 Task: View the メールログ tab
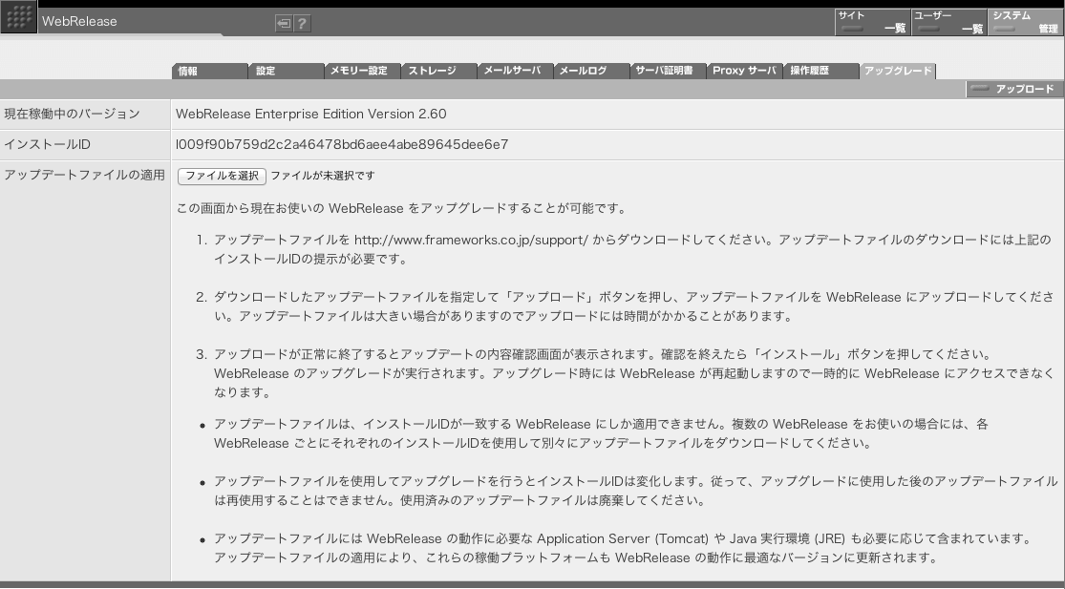click(x=592, y=71)
